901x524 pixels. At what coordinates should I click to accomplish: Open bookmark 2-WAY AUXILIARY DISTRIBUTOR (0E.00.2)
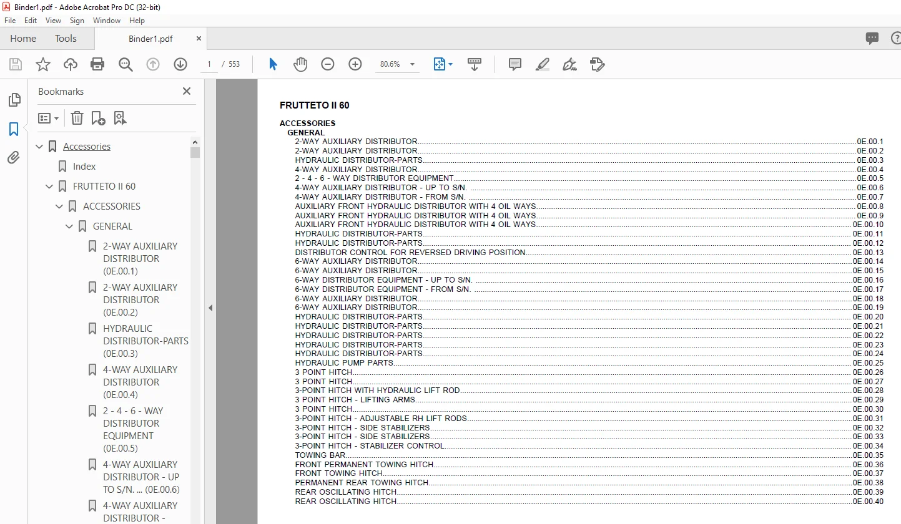pos(140,300)
